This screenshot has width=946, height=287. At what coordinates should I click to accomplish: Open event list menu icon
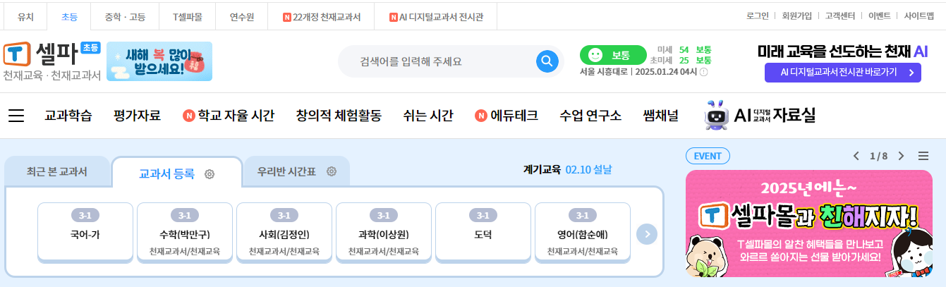click(x=923, y=156)
